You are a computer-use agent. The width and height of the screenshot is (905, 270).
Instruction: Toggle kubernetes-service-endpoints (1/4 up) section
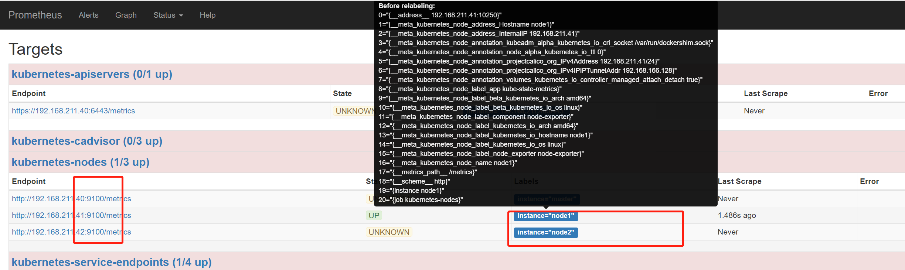click(112, 262)
